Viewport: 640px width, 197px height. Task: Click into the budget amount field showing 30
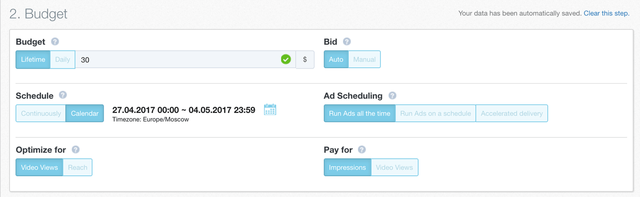[x=186, y=60]
